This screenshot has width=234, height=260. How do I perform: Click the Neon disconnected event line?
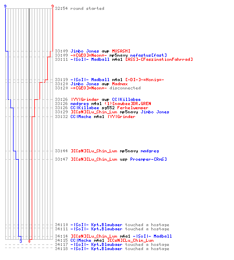coord(98,88)
